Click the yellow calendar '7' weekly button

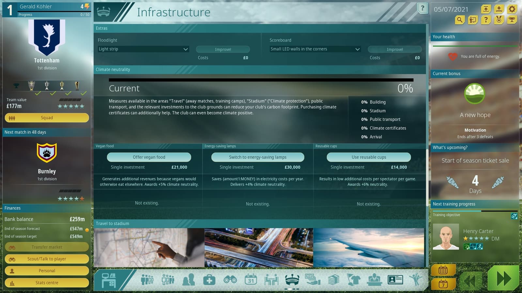coord(443,284)
